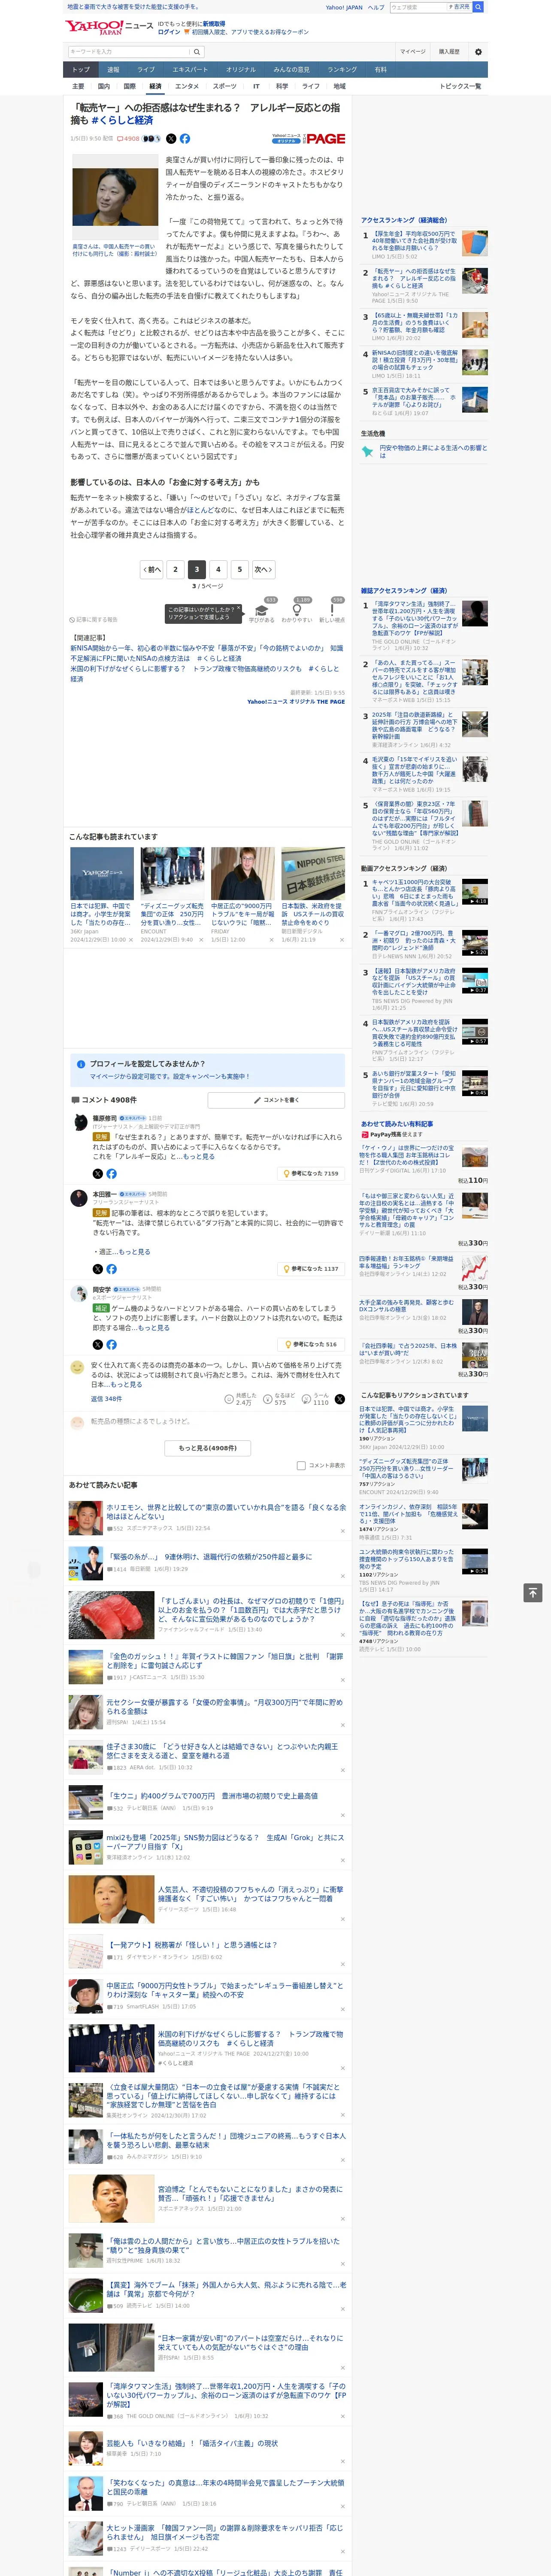Viewport: 551px width, 2576px height.
Task: Open the 奥窪さん article photo
Action: [116, 197]
